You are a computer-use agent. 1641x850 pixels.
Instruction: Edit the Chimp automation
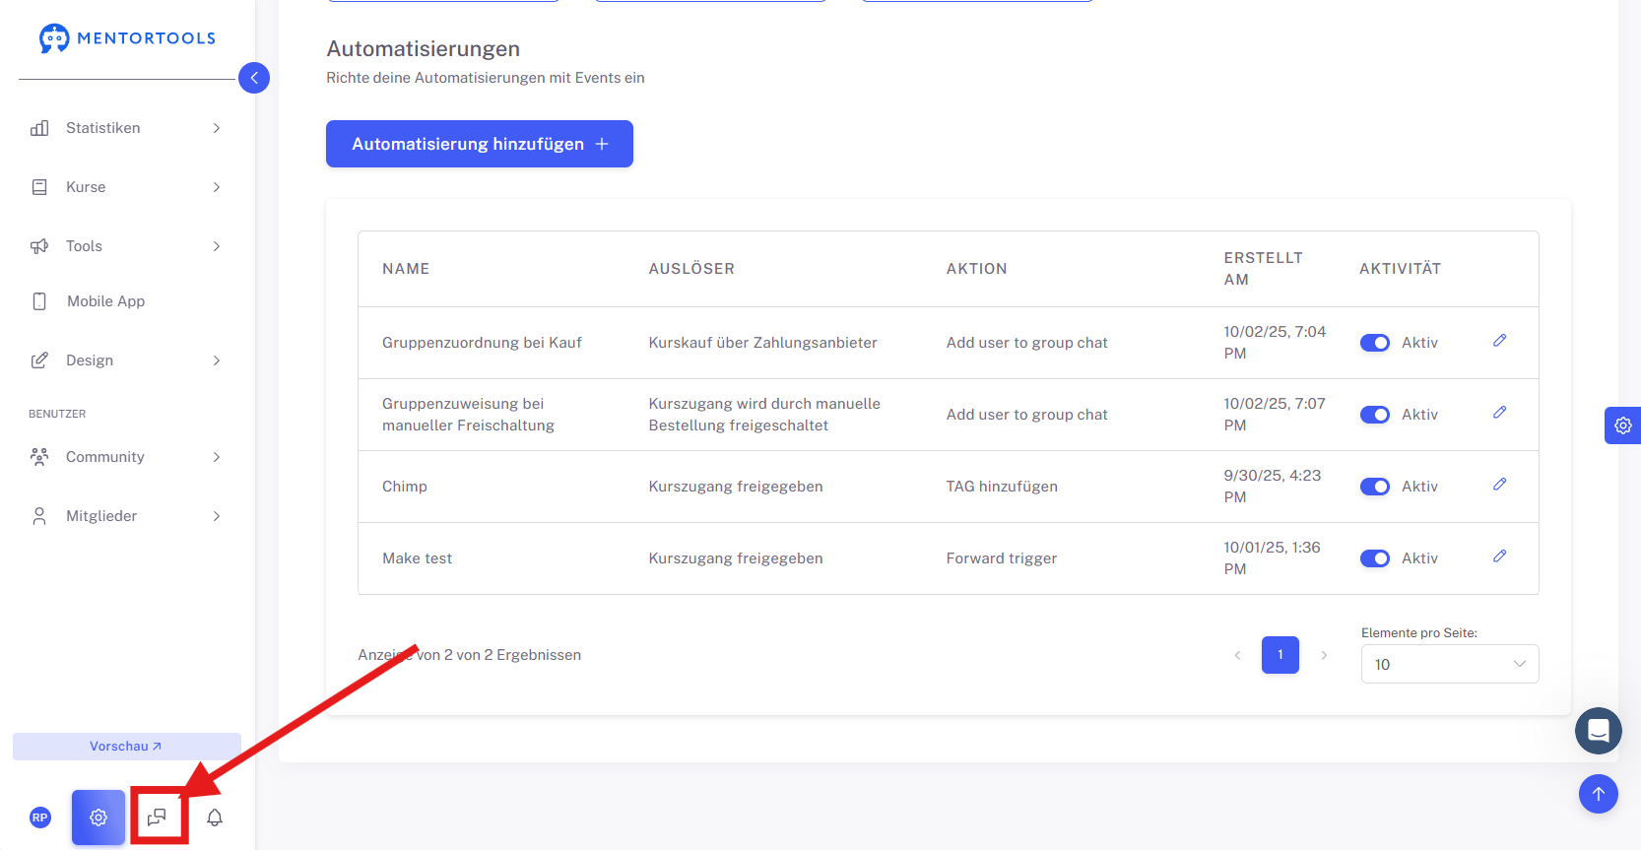pos(1500,485)
